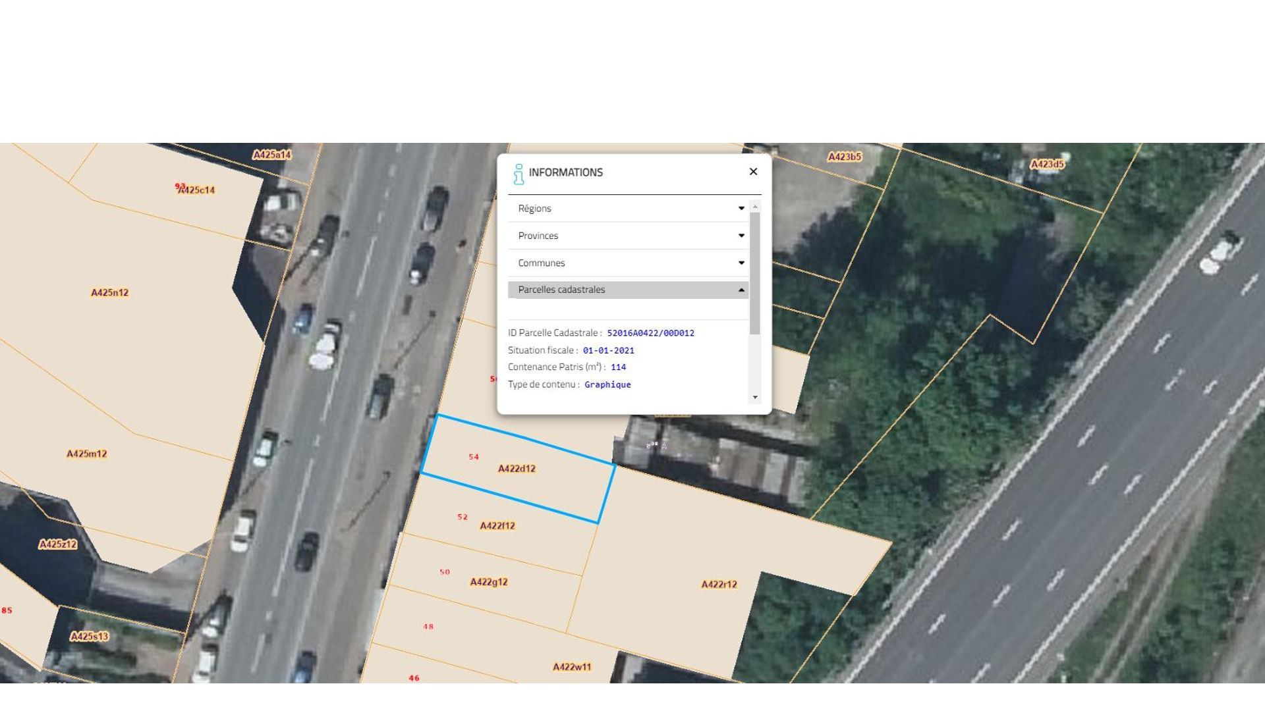Click the parcel ID value 52016A0422/00D012
1265x711 pixels.
point(650,333)
